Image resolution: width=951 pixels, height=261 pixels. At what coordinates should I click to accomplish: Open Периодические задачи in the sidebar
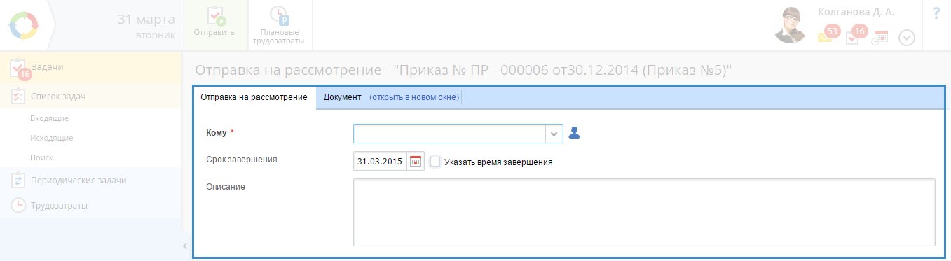91,180
